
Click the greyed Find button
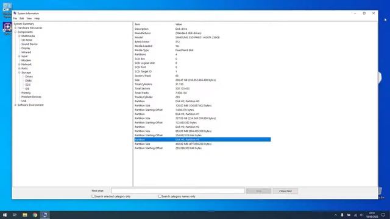pos(258,191)
